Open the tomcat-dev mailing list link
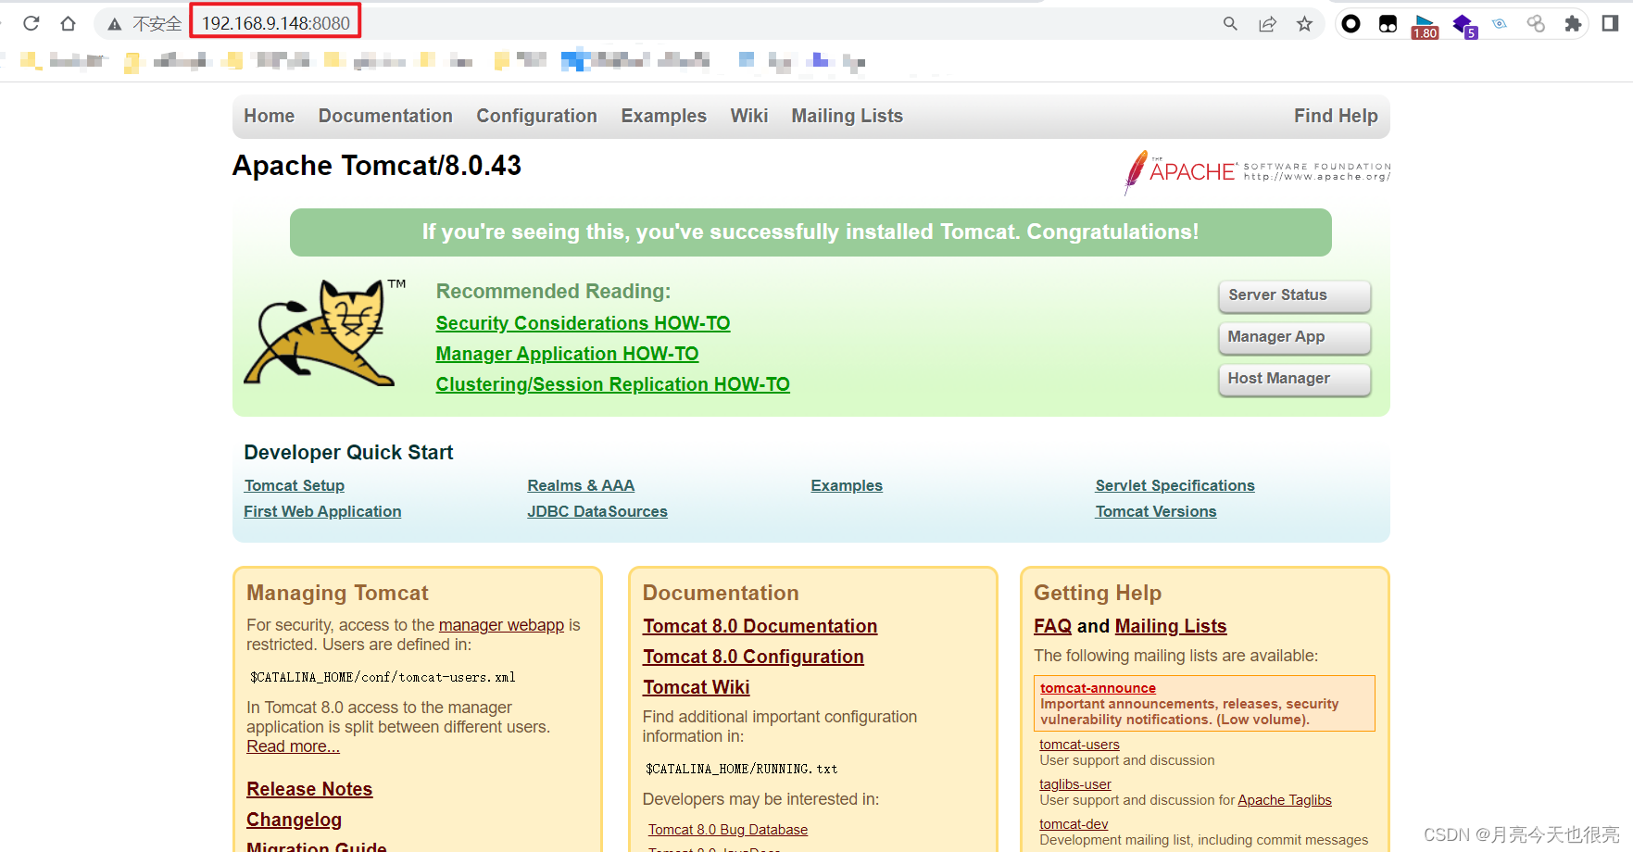Image resolution: width=1633 pixels, height=852 pixels. click(x=1074, y=824)
